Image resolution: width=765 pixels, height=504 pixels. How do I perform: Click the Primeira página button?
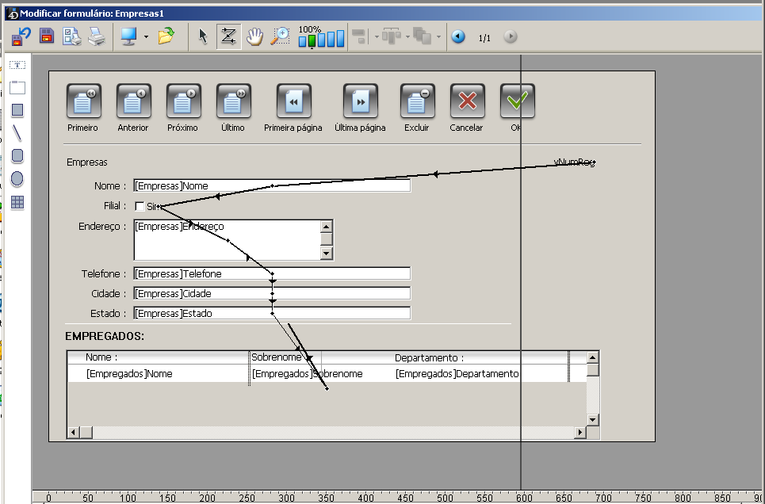click(x=293, y=101)
